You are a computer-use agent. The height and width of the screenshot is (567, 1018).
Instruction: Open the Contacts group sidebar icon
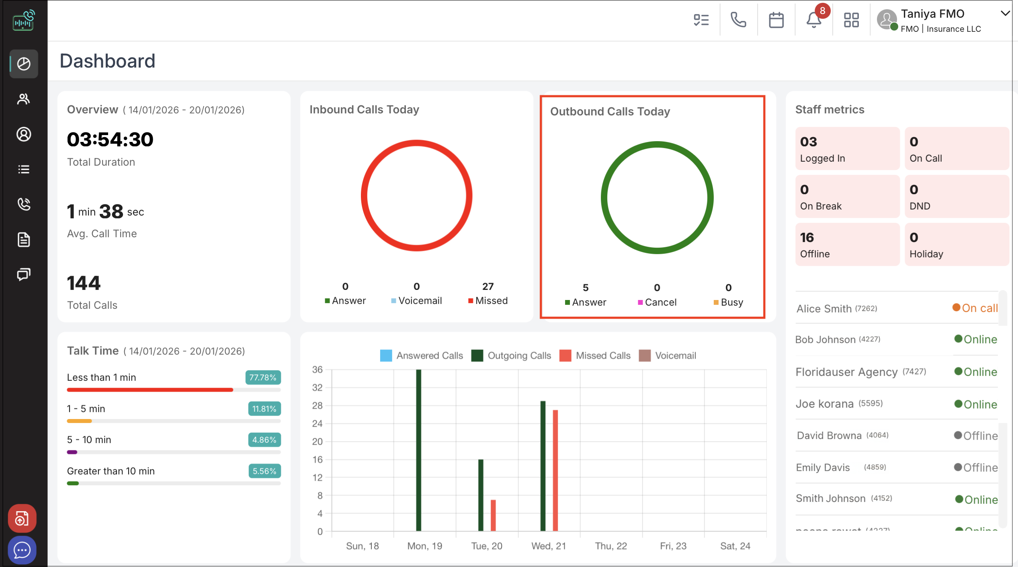point(24,99)
